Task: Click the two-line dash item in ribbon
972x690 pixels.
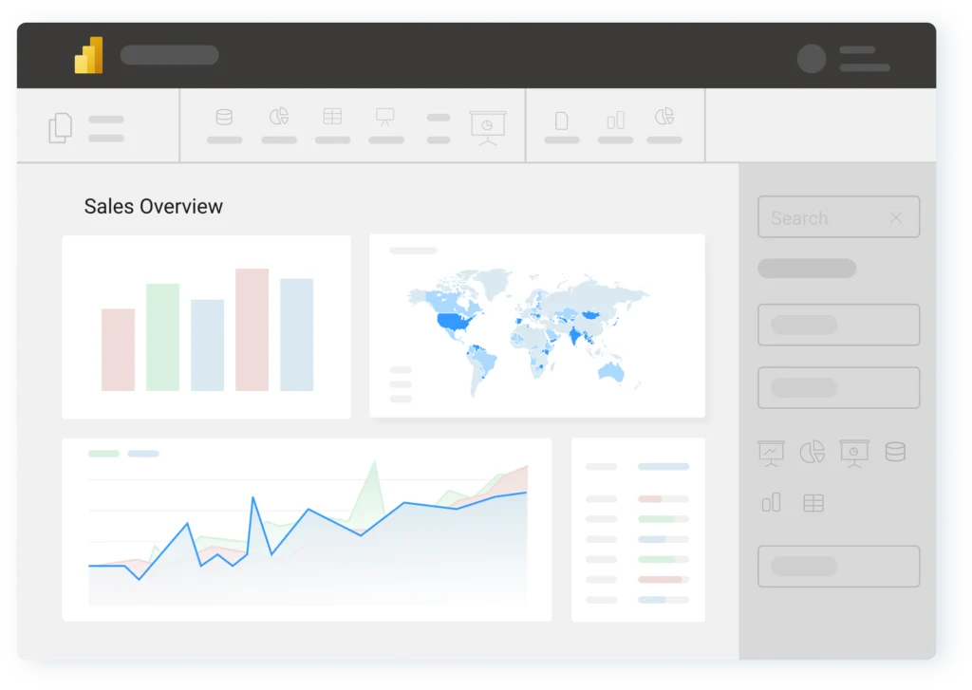Action: tap(439, 128)
